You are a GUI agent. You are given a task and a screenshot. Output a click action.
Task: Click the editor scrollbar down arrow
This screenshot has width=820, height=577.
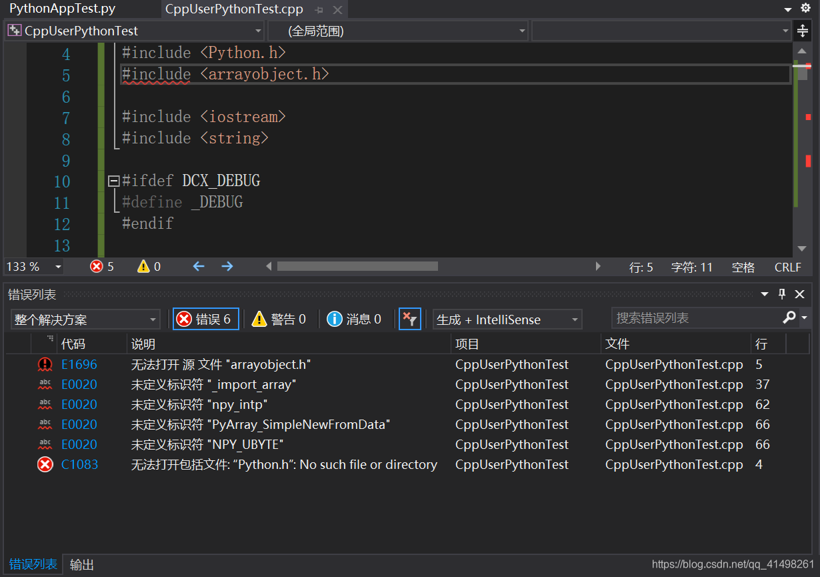coord(802,249)
